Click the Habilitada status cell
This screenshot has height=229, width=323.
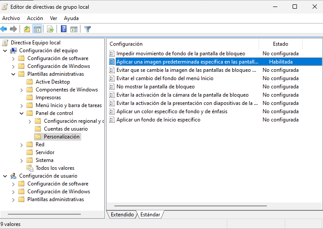281,62
